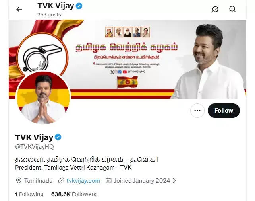Follow the TVK Vijay account

click(x=224, y=111)
